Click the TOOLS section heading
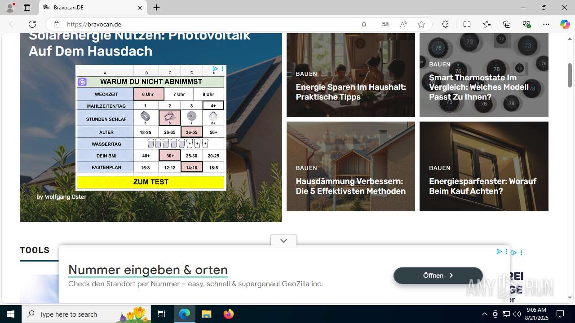 tap(35, 250)
